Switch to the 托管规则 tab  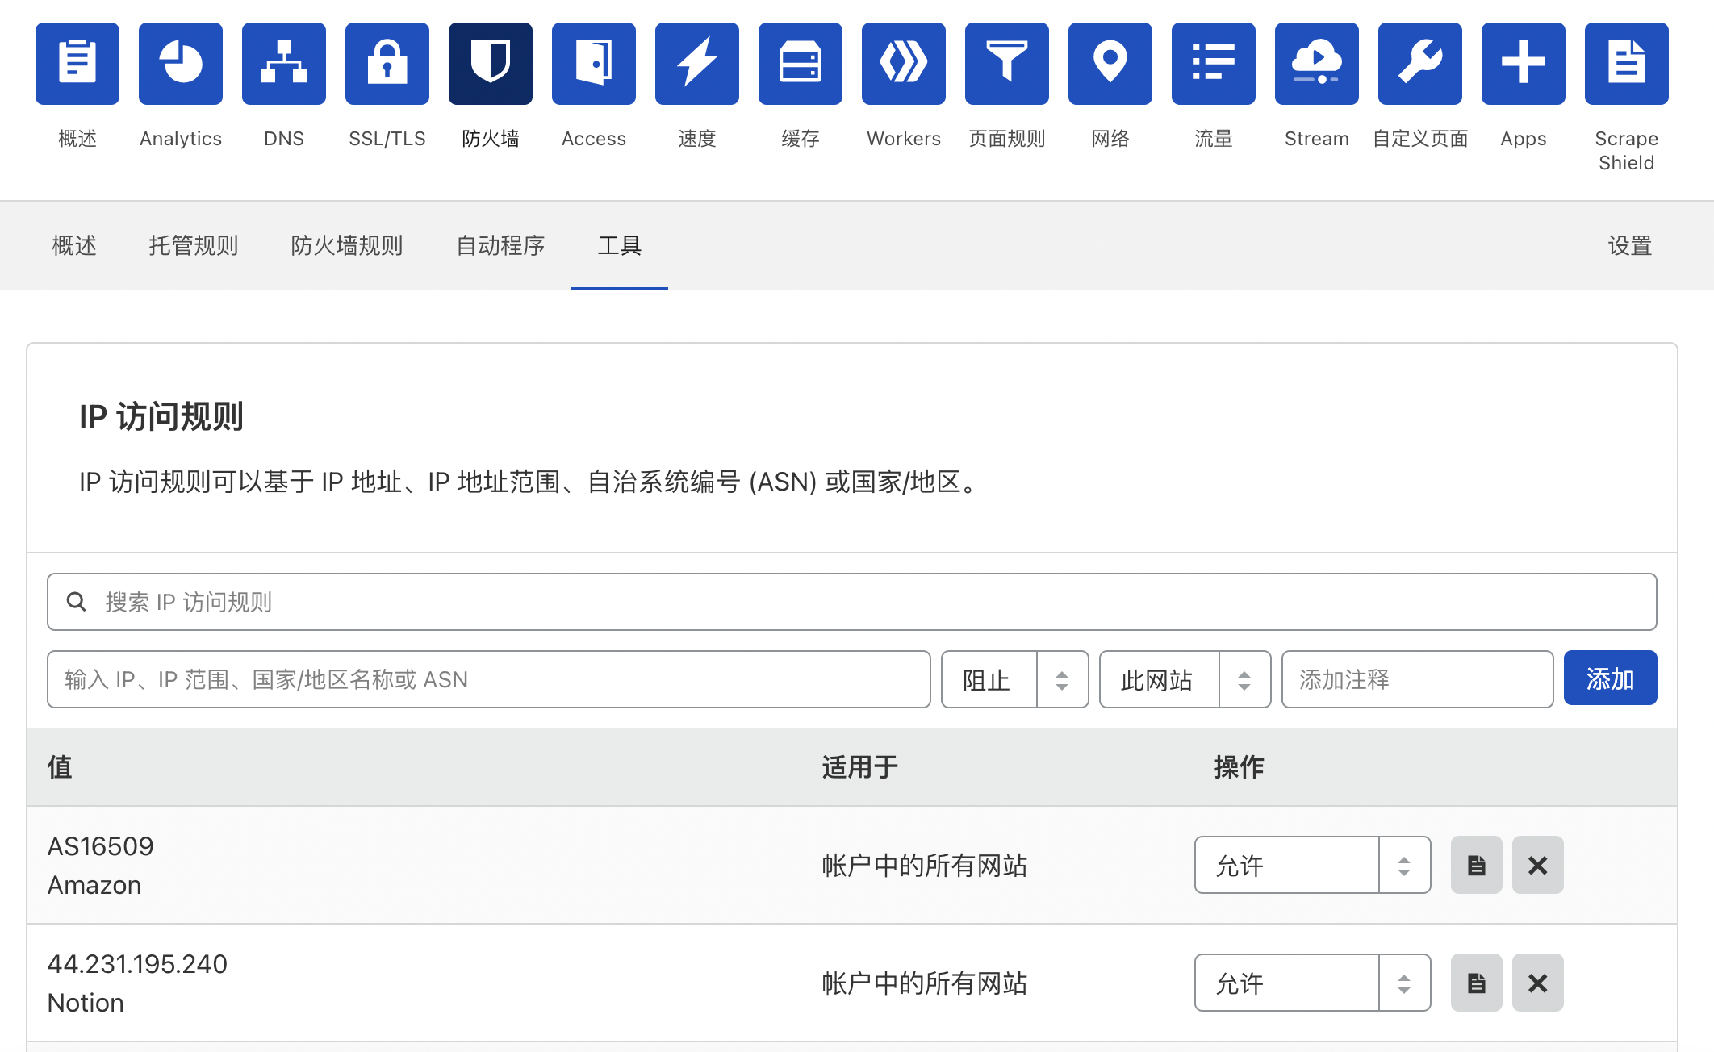pyautogui.click(x=194, y=245)
